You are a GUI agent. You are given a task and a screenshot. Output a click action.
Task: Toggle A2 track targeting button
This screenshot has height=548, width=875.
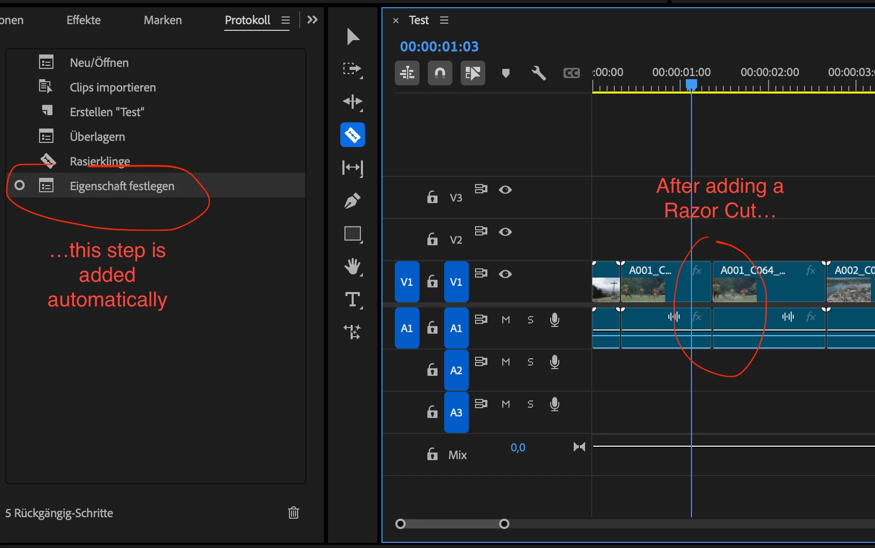(x=456, y=370)
